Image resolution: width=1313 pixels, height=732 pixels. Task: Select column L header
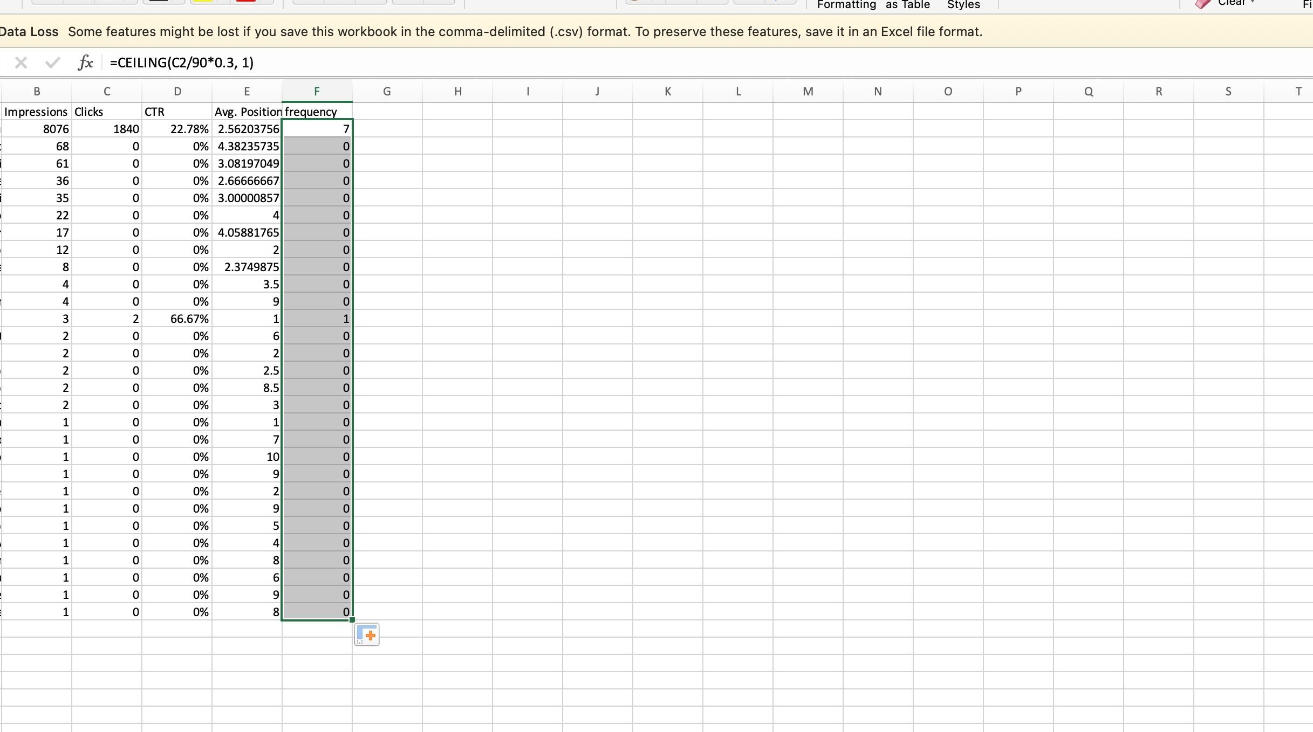click(738, 92)
